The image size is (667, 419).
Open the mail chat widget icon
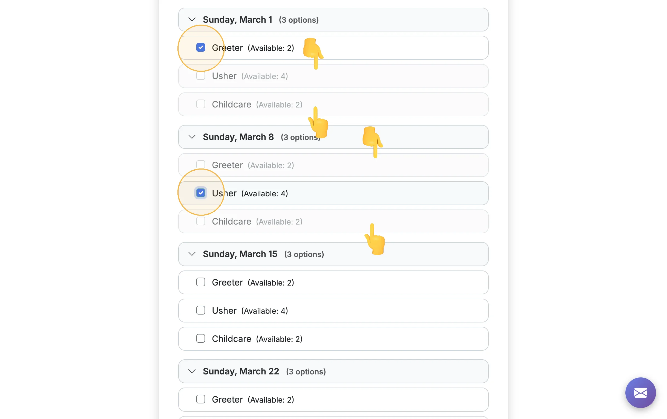[640, 392]
